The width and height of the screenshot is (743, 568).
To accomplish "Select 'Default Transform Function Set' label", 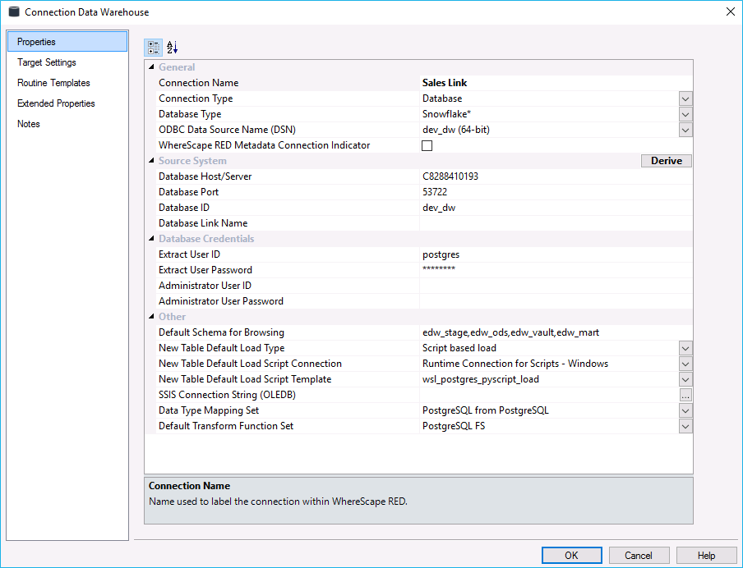I will [226, 426].
